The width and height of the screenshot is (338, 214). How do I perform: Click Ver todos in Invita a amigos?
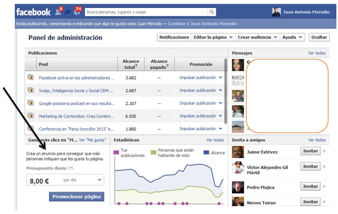point(317,140)
